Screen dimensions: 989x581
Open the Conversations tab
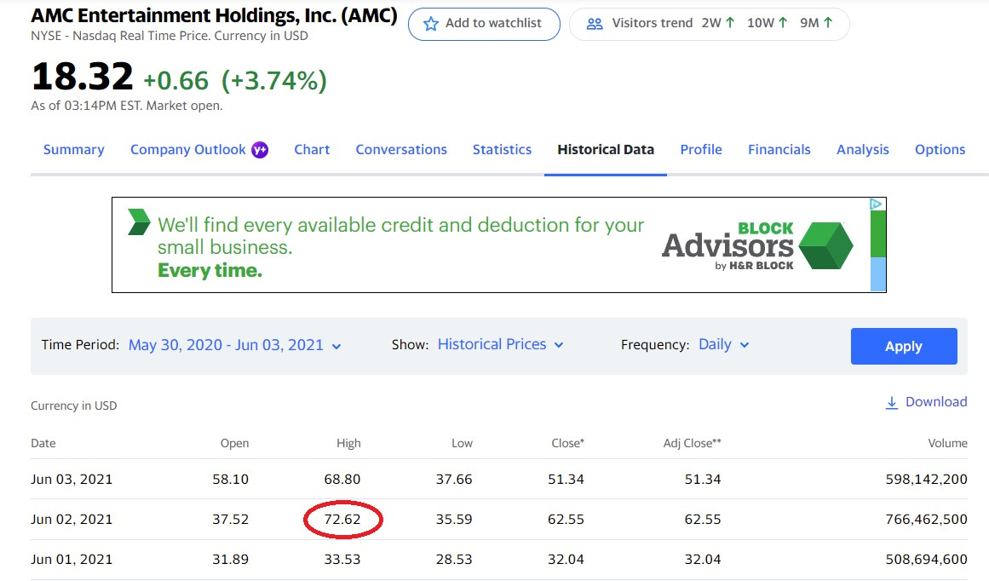pos(401,149)
